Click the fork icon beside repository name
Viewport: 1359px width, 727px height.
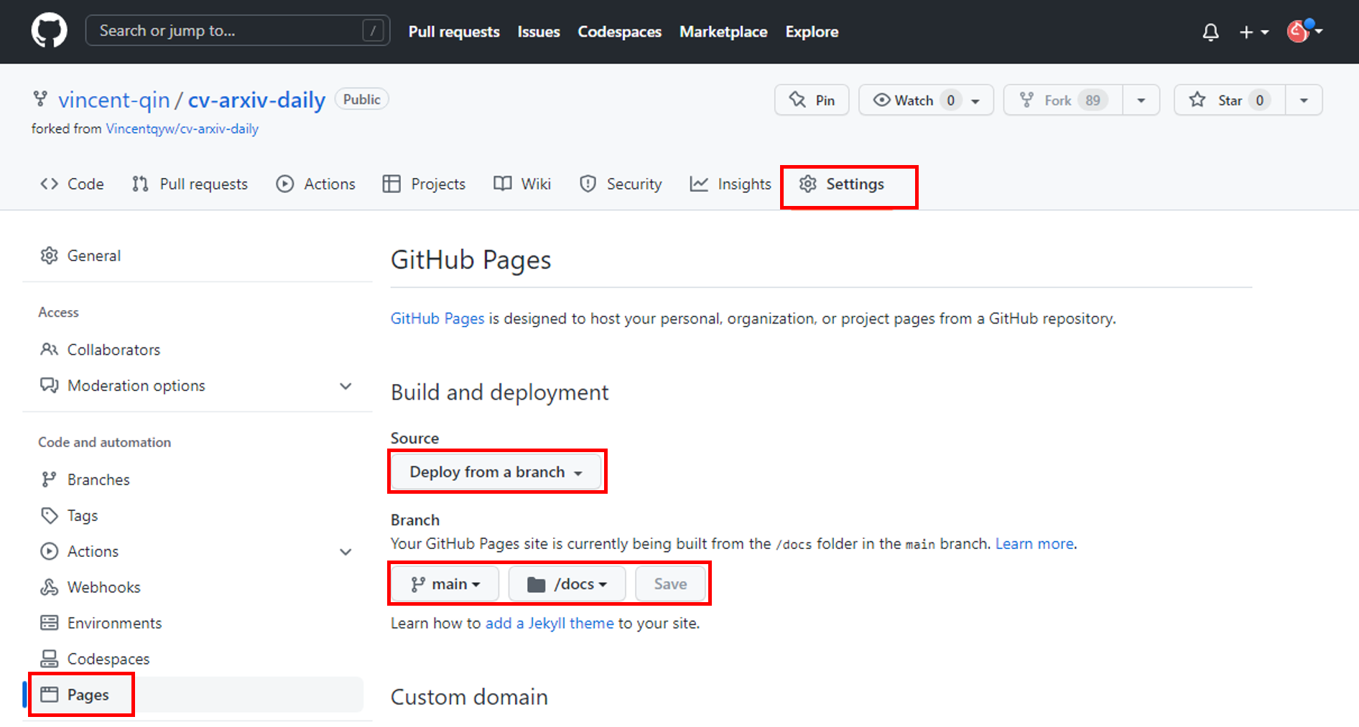point(40,99)
